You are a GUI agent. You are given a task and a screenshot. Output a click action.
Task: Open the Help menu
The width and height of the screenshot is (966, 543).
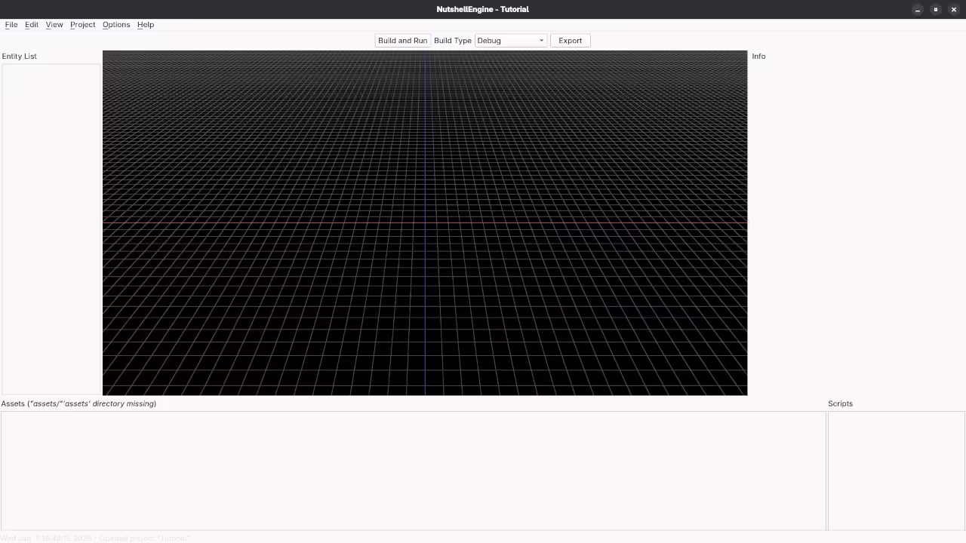click(x=145, y=24)
